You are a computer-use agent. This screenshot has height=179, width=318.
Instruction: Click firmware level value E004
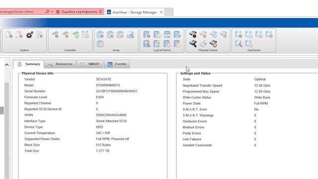[100, 97]
